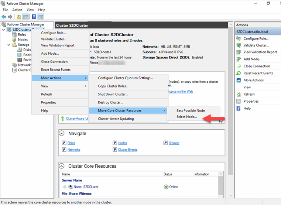Collapse the Storage tree node
The image size is (281, 205).
9,45
